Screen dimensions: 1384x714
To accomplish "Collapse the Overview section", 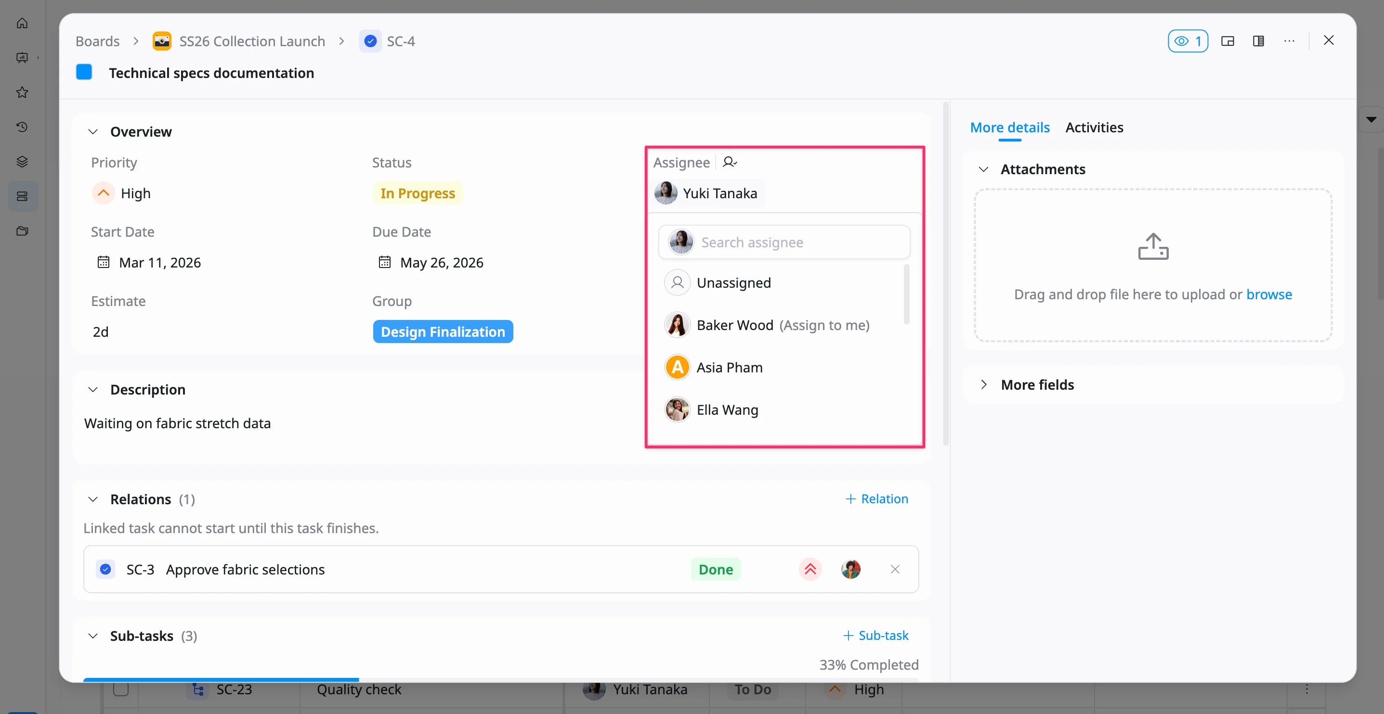I will coord(93,131).
